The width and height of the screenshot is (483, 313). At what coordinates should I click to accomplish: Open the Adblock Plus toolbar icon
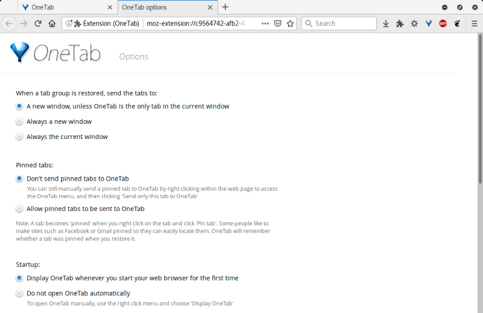pos(443,24)
